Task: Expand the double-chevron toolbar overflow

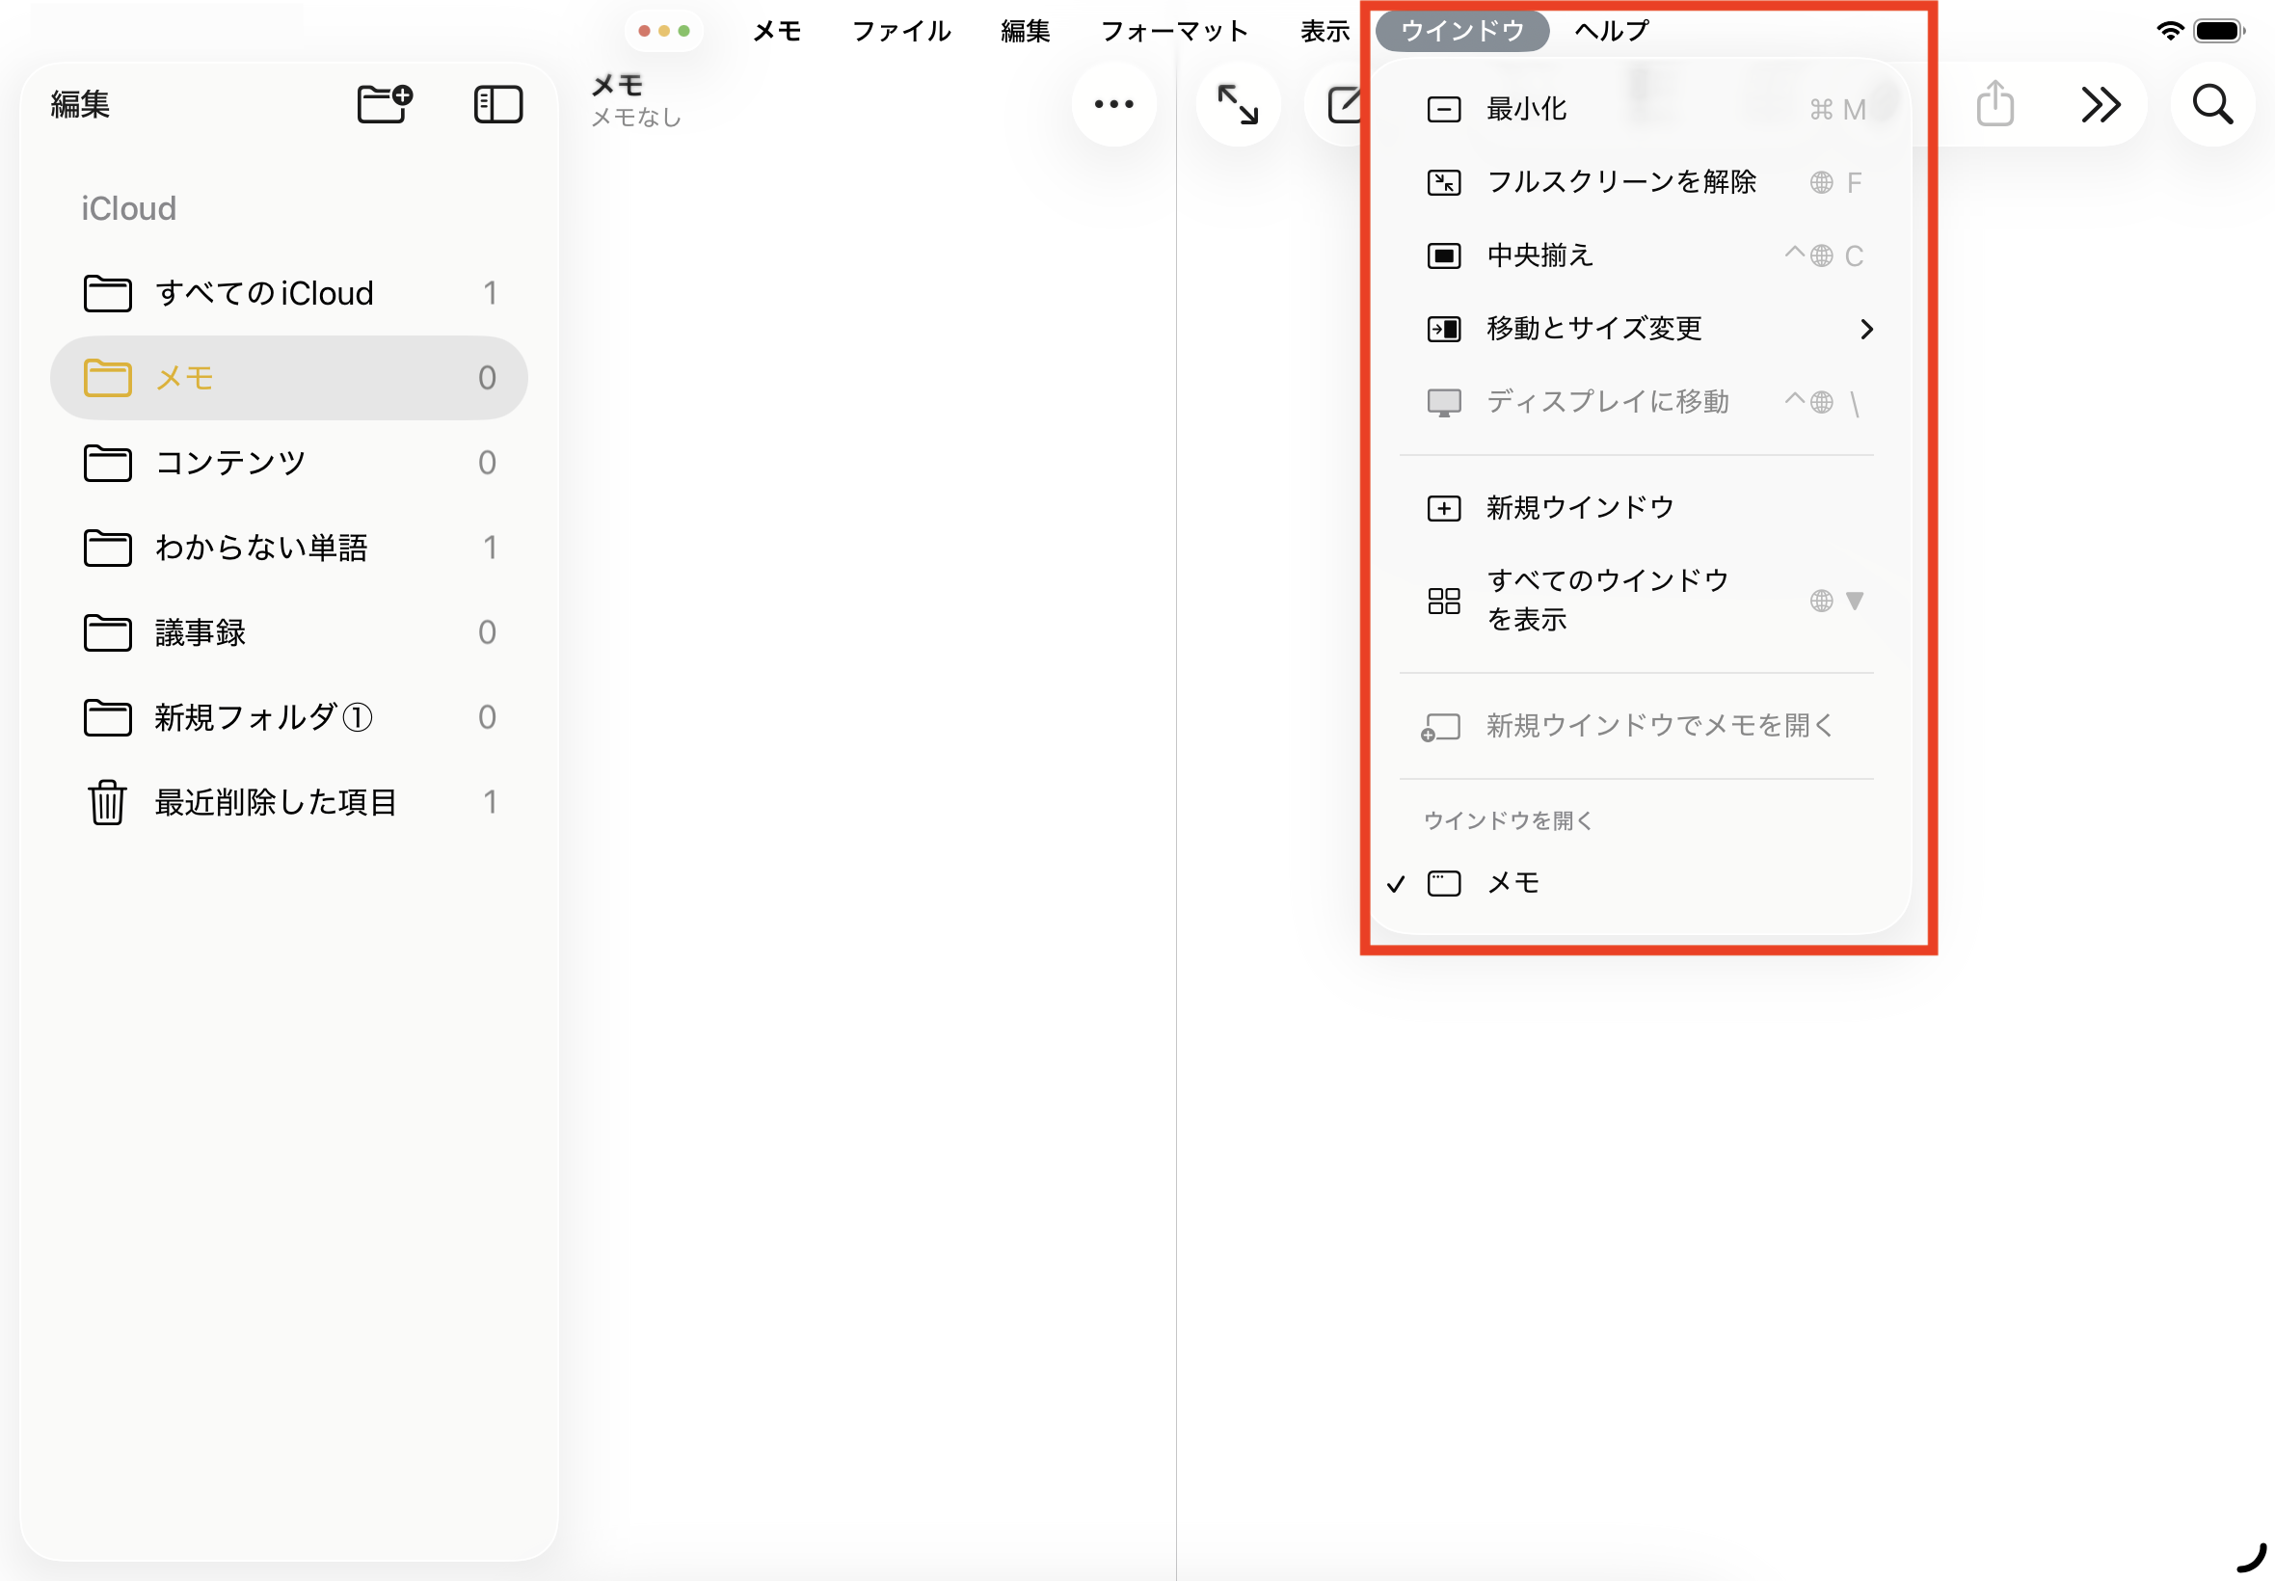Action: pos(2100,104)
